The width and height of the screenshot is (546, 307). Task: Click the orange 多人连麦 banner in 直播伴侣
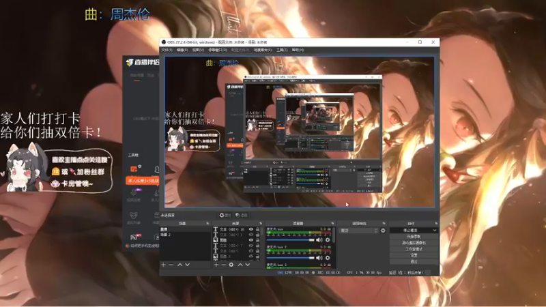(142, 181)
